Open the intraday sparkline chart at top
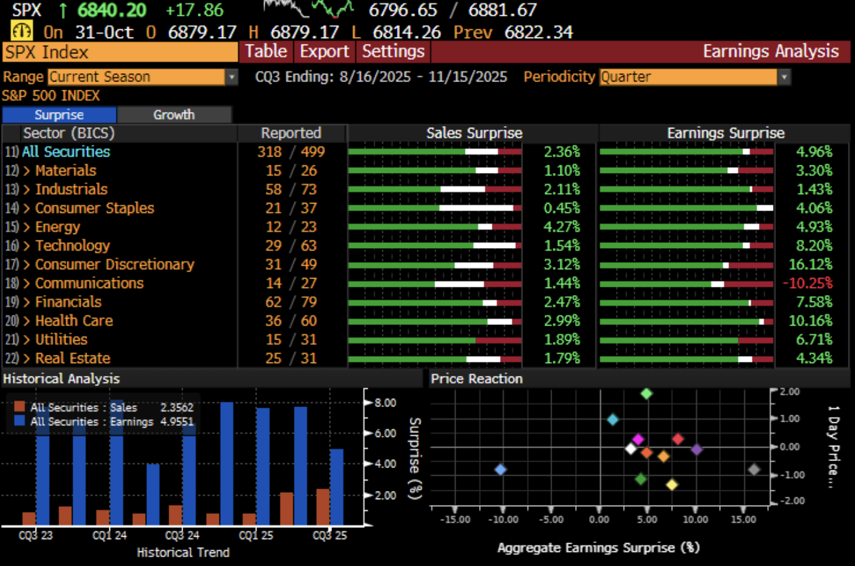Viewport: 855px width, 566px height. pyautogui.click(x=309, y=9)
